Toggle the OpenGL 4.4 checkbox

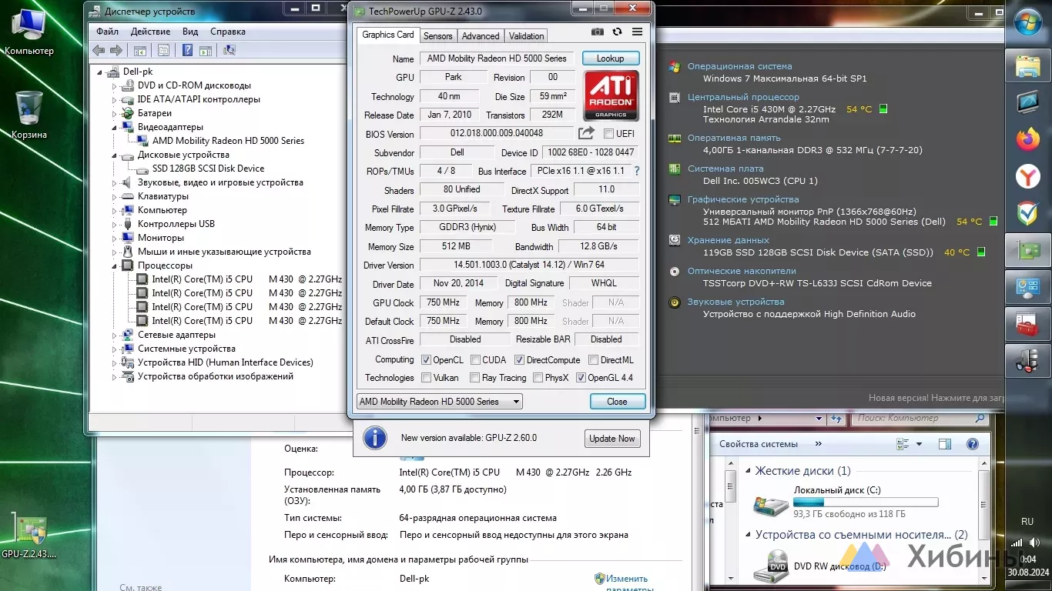[581, 378]
